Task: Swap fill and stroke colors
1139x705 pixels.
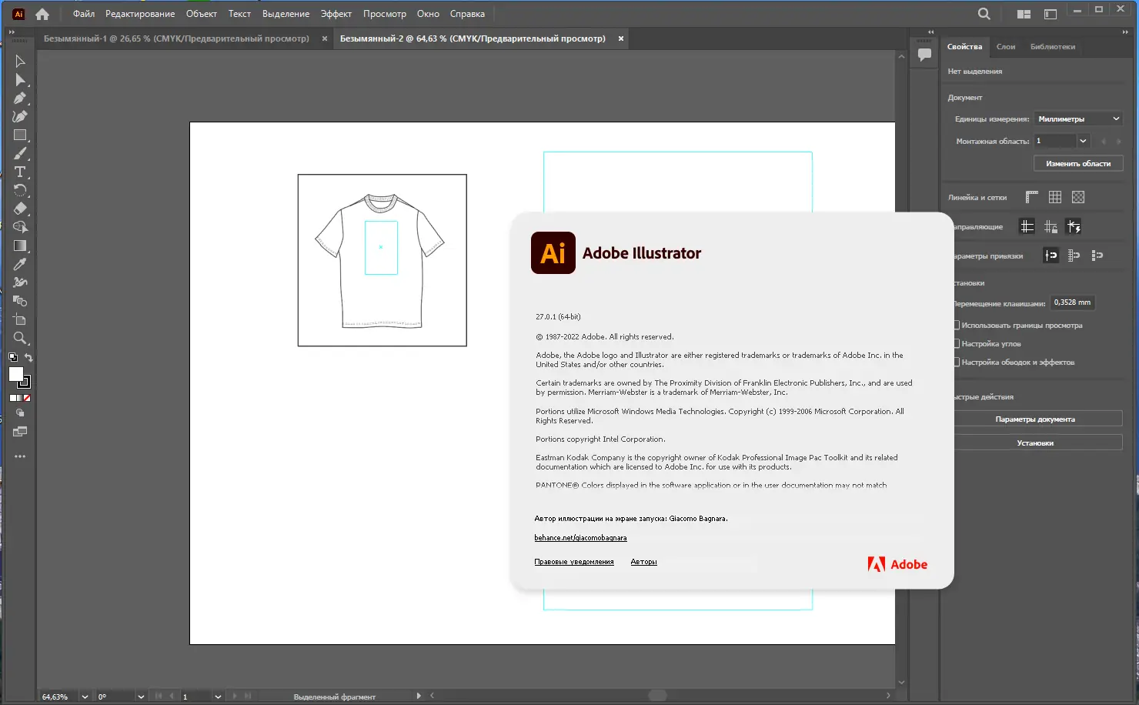Action: 28,358
